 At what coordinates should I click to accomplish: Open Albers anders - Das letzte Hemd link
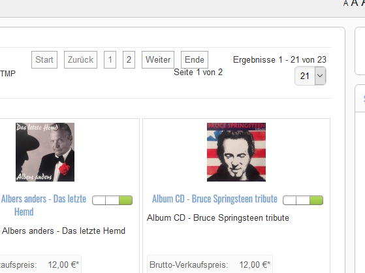pyautogui.click(x=44, y=205)
